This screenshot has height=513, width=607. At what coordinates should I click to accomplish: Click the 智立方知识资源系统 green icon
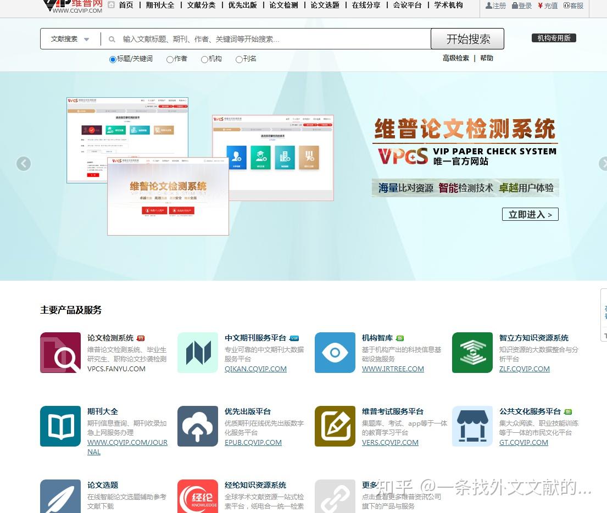(x=472, y=353)
